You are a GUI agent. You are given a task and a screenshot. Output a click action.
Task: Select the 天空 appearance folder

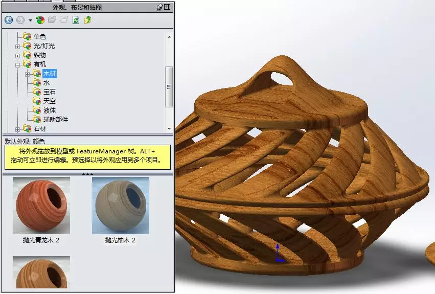tap(50, 101)
